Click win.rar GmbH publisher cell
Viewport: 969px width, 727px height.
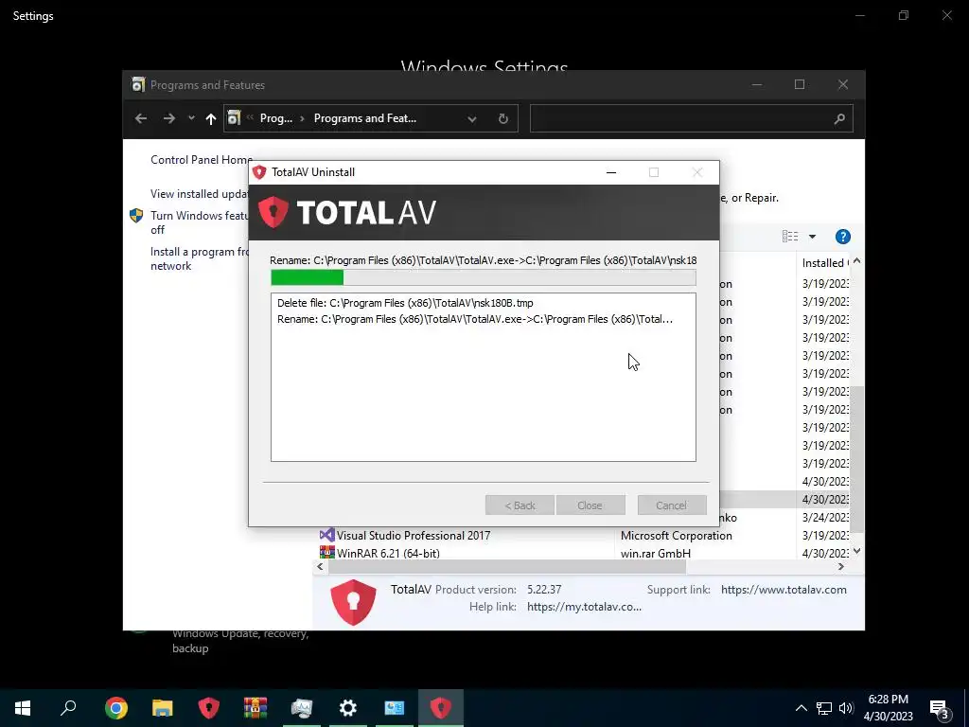click(656, 553)
